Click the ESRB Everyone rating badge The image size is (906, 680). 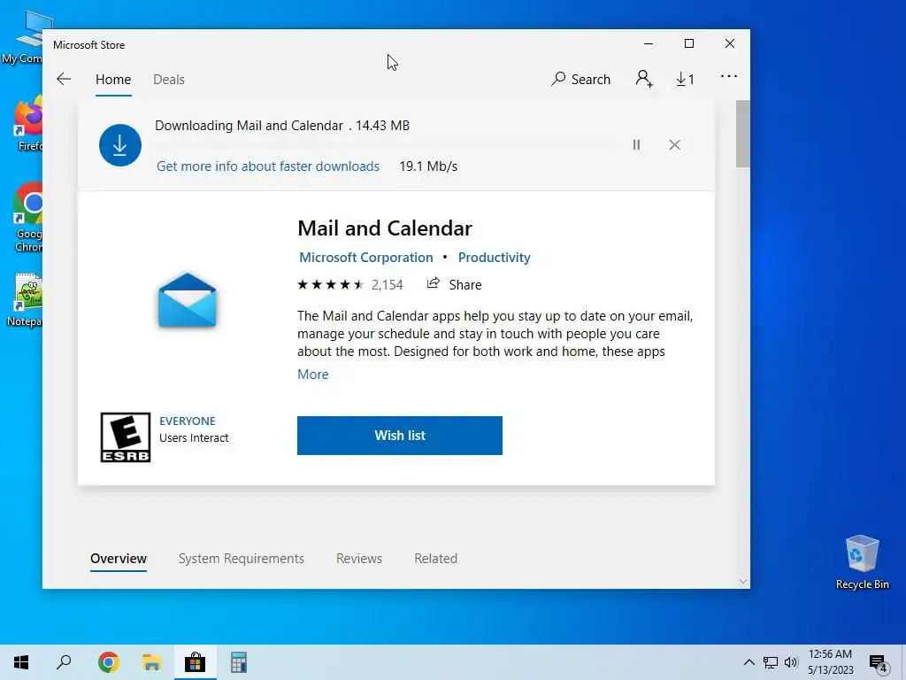pos(126,437)
